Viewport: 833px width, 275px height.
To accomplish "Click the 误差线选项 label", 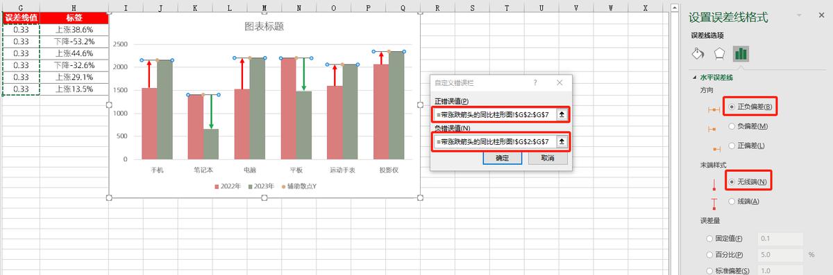I will coord(707,35).
